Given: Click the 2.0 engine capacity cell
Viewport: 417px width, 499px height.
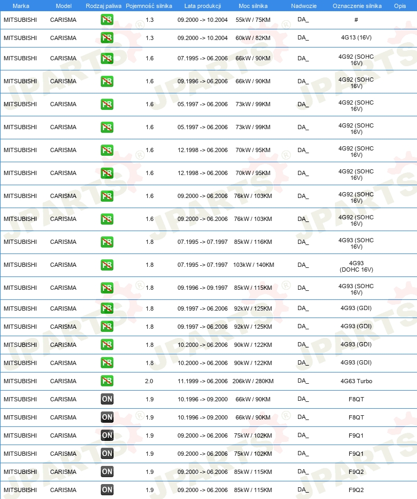Looking at the screenshot, I should coord(149,381).
